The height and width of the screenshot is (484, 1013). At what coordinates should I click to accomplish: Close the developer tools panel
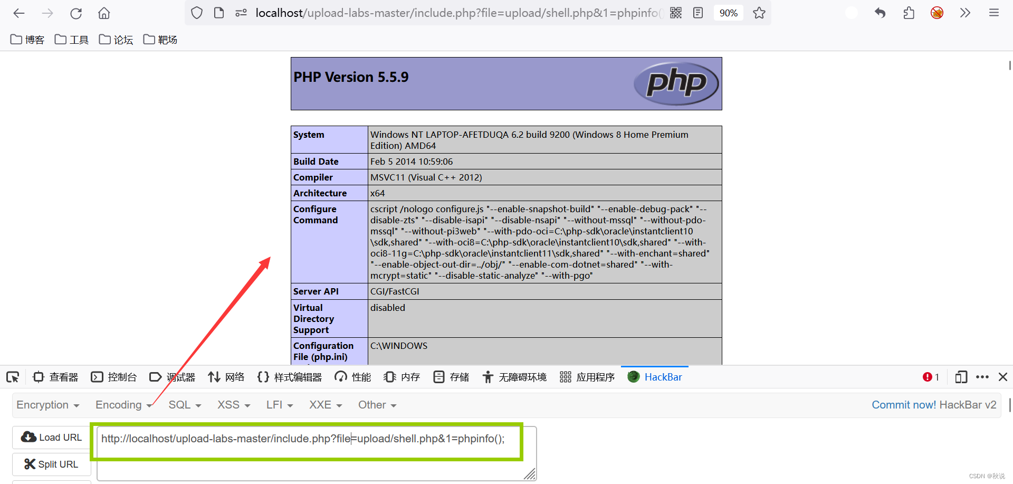[1003, 377]
